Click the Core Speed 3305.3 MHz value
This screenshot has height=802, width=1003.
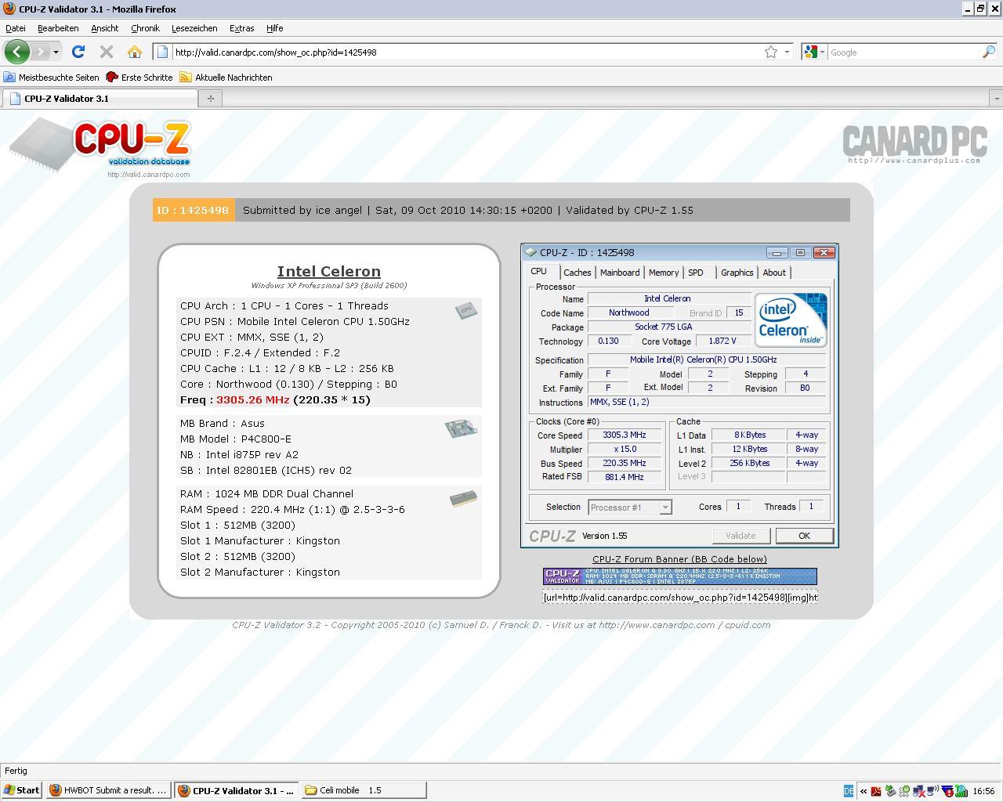tap(625, 435)
